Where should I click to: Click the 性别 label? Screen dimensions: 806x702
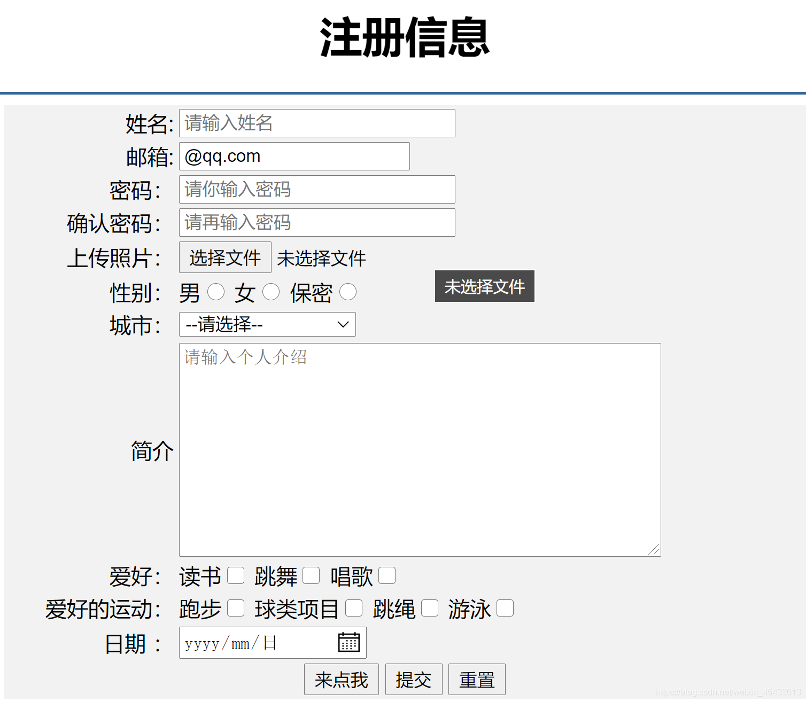click(135, 293)
